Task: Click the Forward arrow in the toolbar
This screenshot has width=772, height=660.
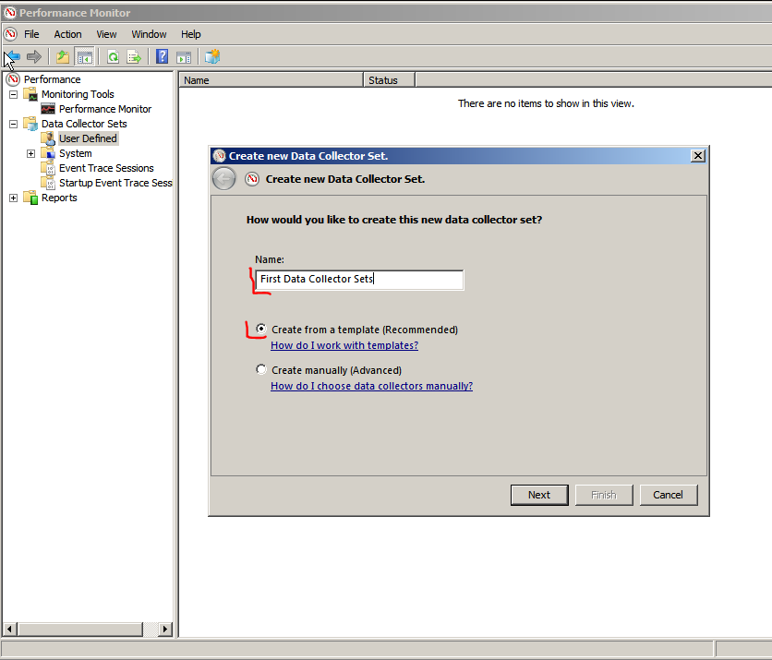Action: click(x=34, y=57)
